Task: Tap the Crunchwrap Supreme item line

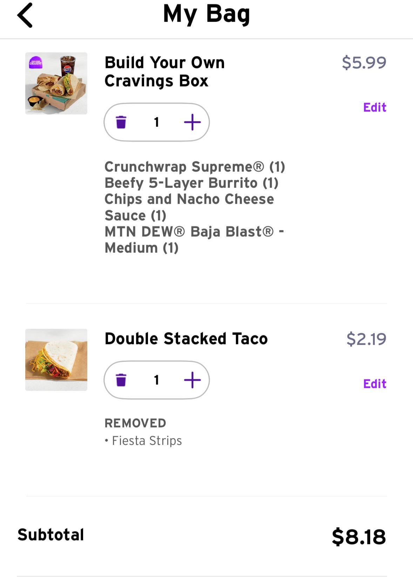Action: coord(195,167)
